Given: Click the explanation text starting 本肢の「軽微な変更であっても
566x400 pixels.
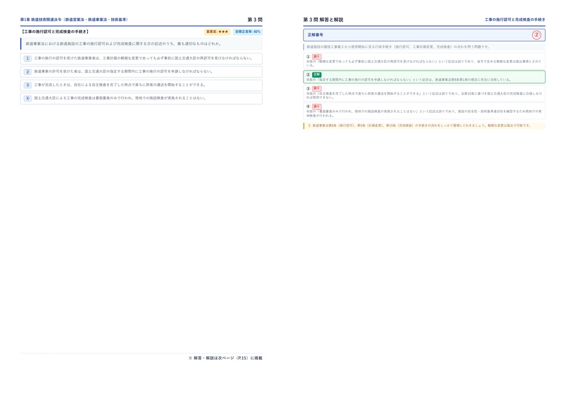Looking at the screenshot, I should click(424, 63).
